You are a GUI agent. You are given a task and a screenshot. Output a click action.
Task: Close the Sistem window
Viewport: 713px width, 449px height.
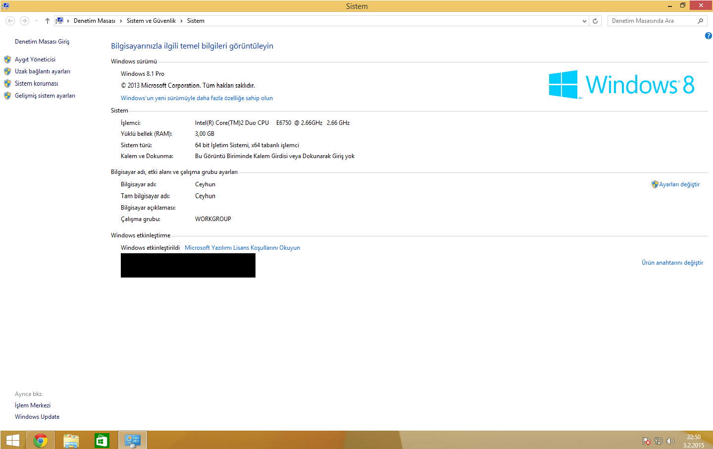(x=701, y=5)
